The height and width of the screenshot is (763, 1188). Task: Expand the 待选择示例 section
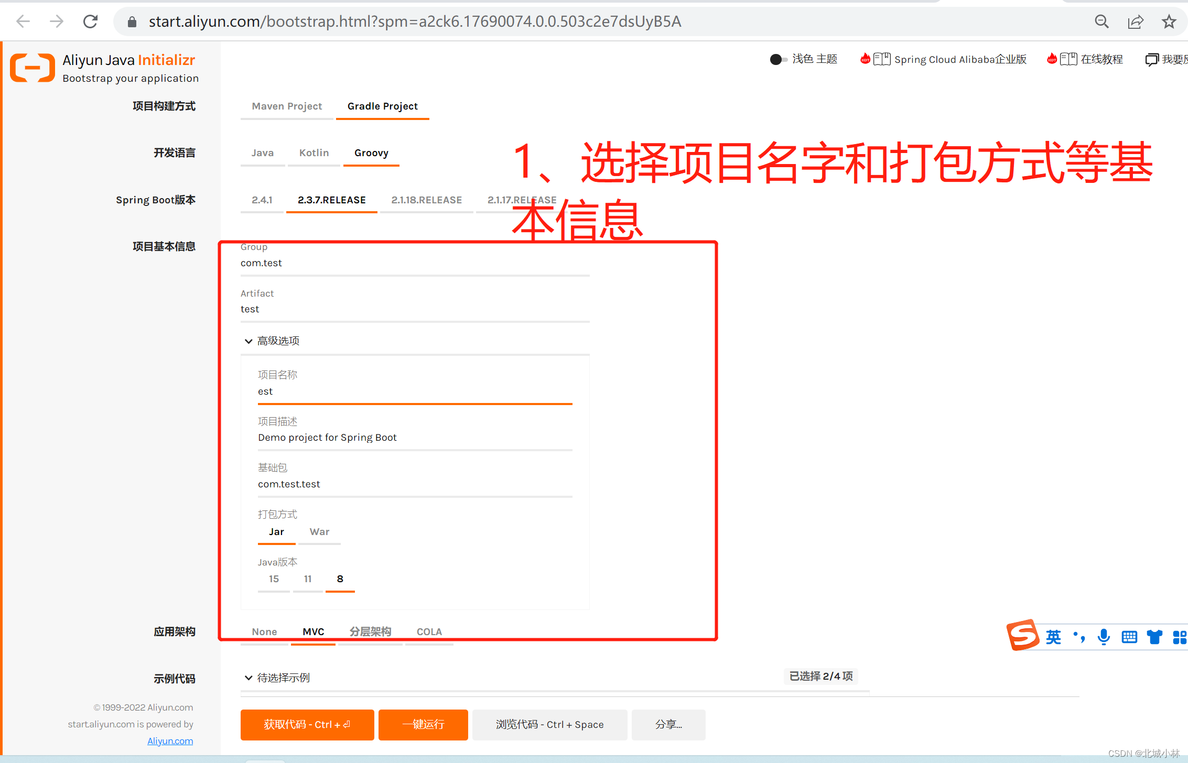(x=277, y=678)
